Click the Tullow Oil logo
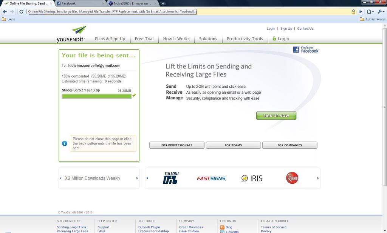This screenshot has height=233, width=387. [170, 178]
